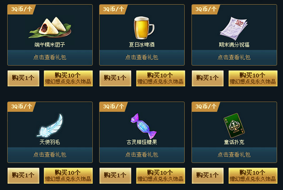Viewport: 283px width, 190px height.
Task: Buy 10 端午糯米团子 items
Action: (x=68, y=78)
